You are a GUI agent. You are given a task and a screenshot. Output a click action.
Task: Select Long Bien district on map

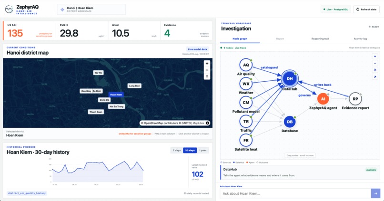[x=134, y=86]
